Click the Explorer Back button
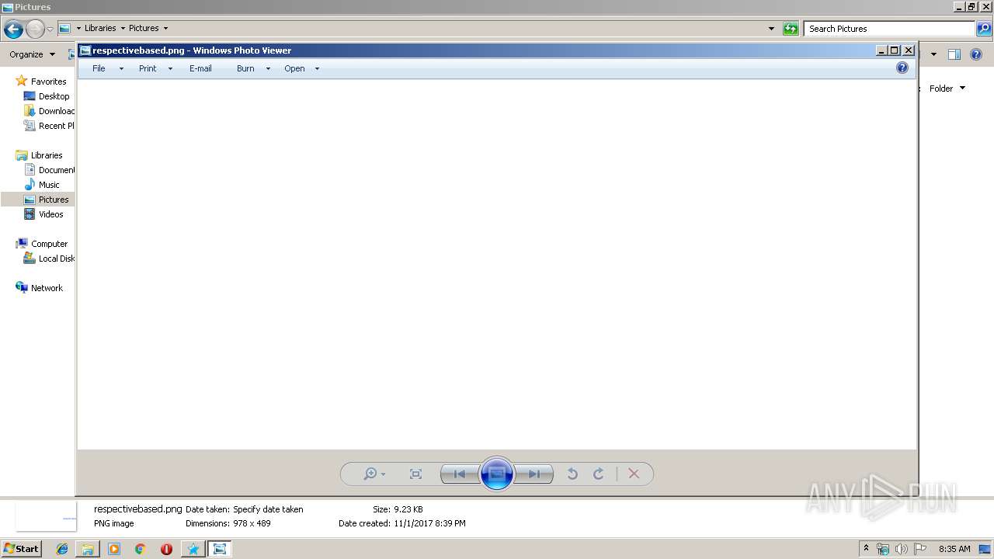994x559 pixels. pos(13,30)
